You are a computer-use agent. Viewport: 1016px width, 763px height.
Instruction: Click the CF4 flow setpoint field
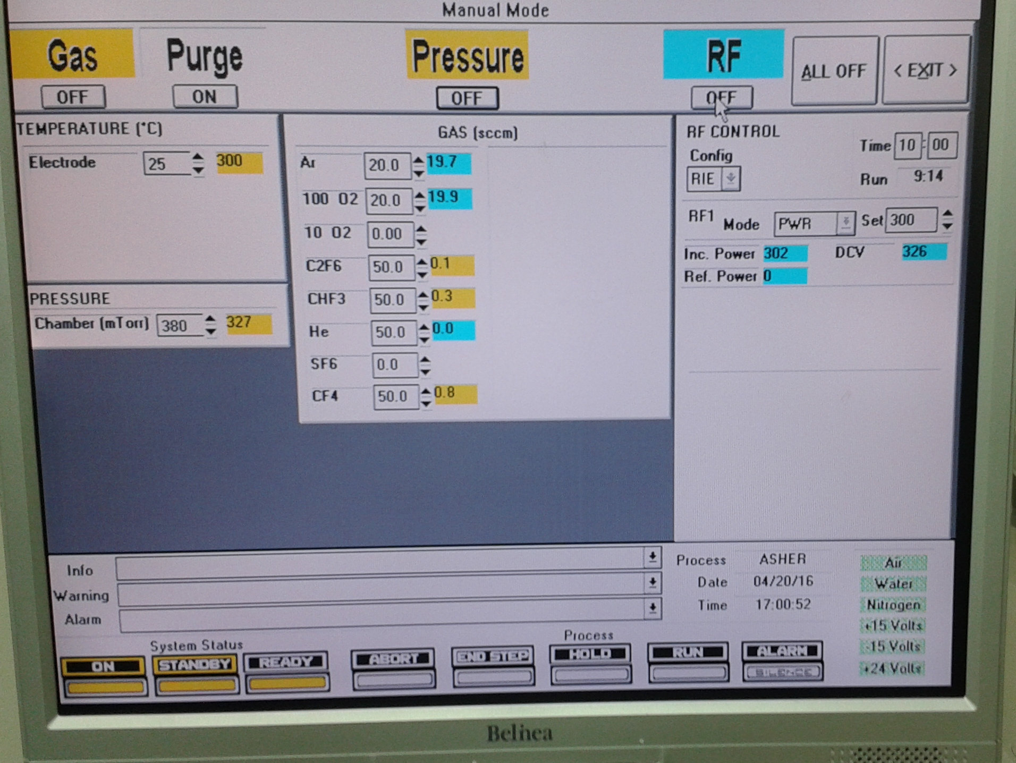[x=394, y=396]
